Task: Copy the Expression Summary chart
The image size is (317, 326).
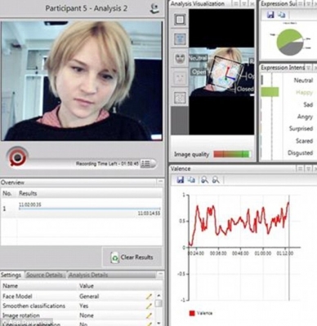Action: point(281,15)
